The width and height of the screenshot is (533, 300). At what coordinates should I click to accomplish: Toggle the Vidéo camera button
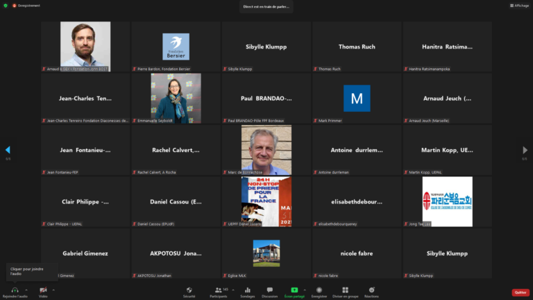point(43,290)
